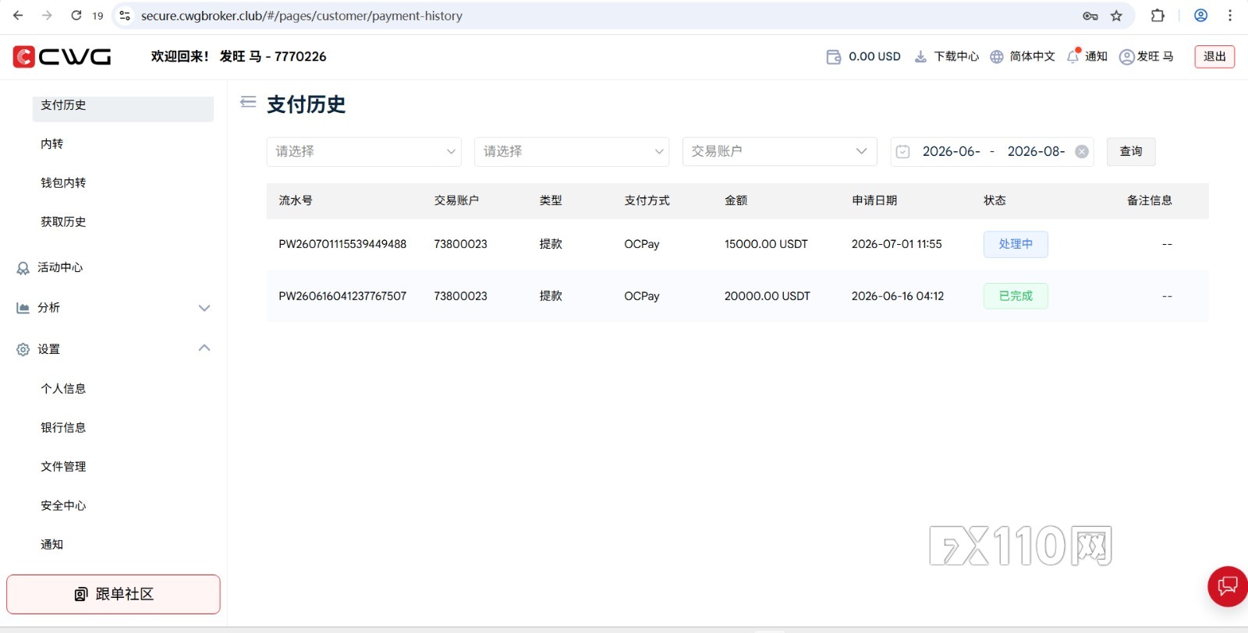Open 下载中心 link in header

pos(956,57)
